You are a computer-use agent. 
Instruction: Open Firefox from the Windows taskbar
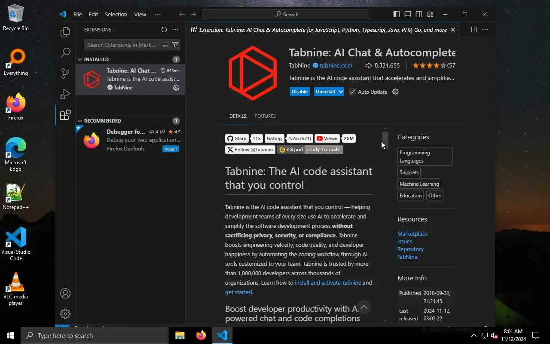click(x=201, y=335)
